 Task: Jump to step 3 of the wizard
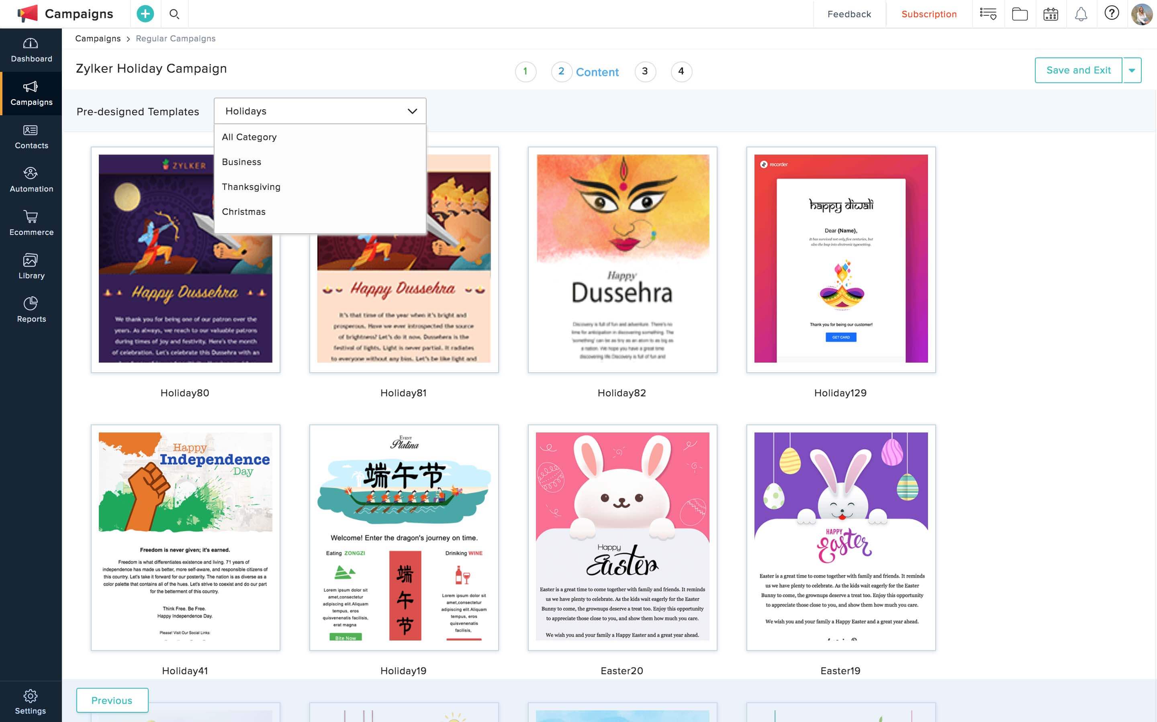645,71
